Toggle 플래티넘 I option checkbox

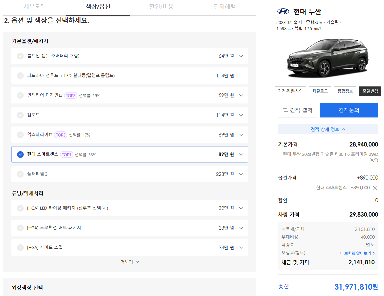pyautogui.click(x=20, y=174)
